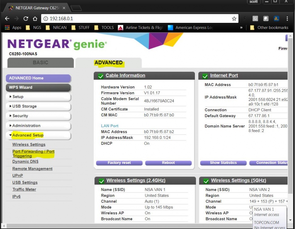Click the browser reload icon
The width and height of the screenshot is (295, 229).
26,19
